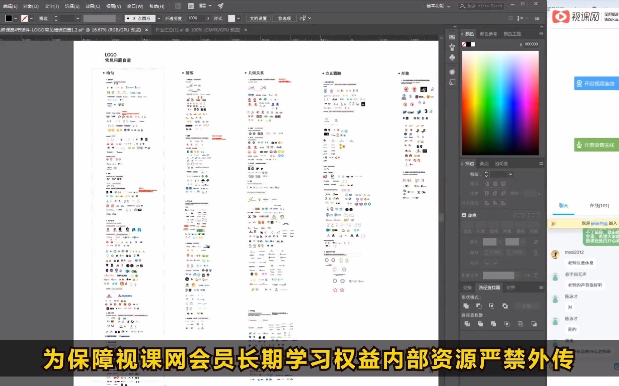This screenshot has width=619, height=386.
Task: Switch to the 聊天 tab in chat window
Action: pos(563,206)
